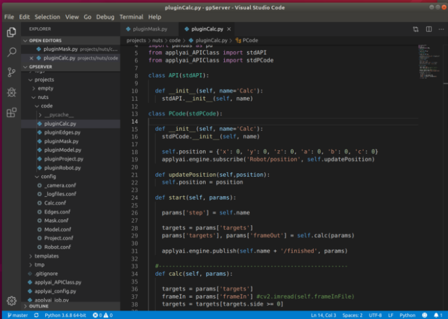Change Python language mode
448x319 pixels.
point(407,315)
